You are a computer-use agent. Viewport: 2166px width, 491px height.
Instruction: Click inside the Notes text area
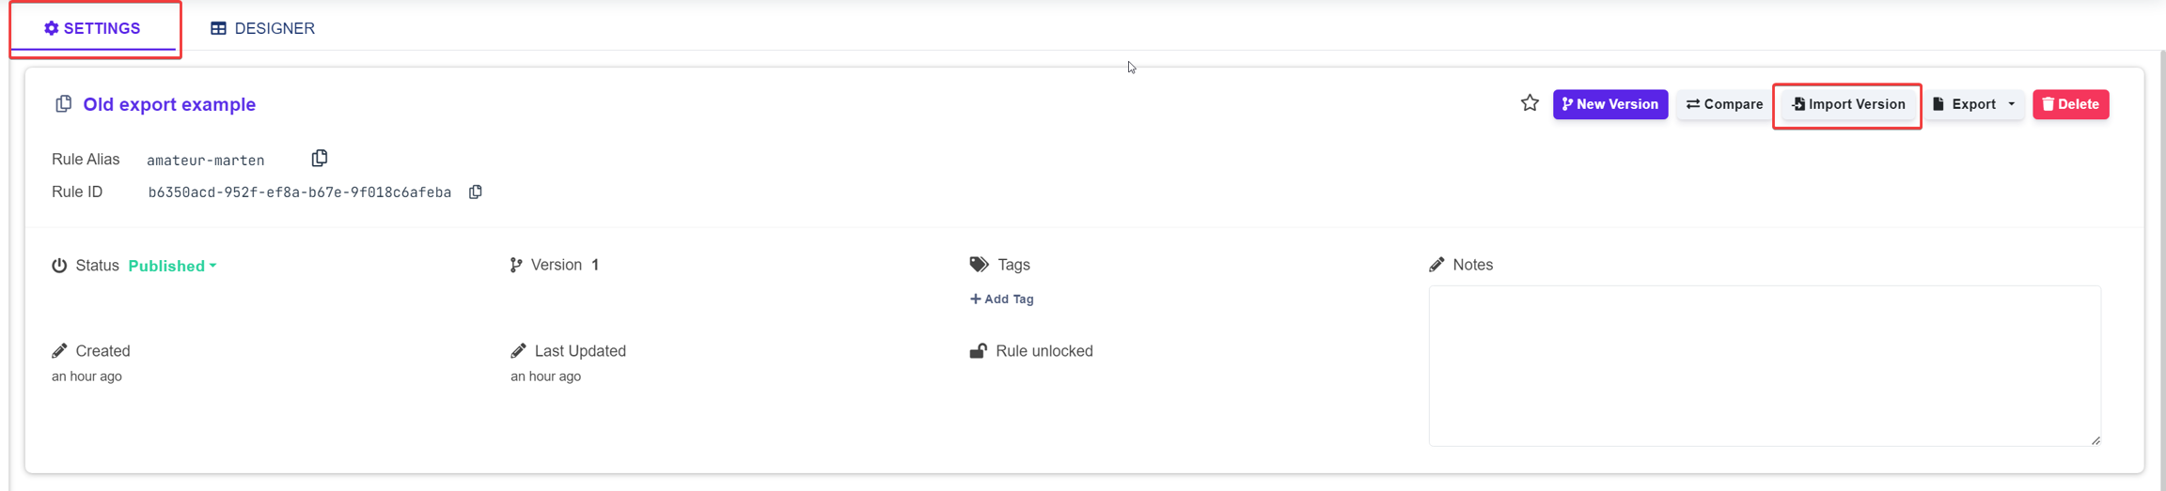[x=1764, y=365]
